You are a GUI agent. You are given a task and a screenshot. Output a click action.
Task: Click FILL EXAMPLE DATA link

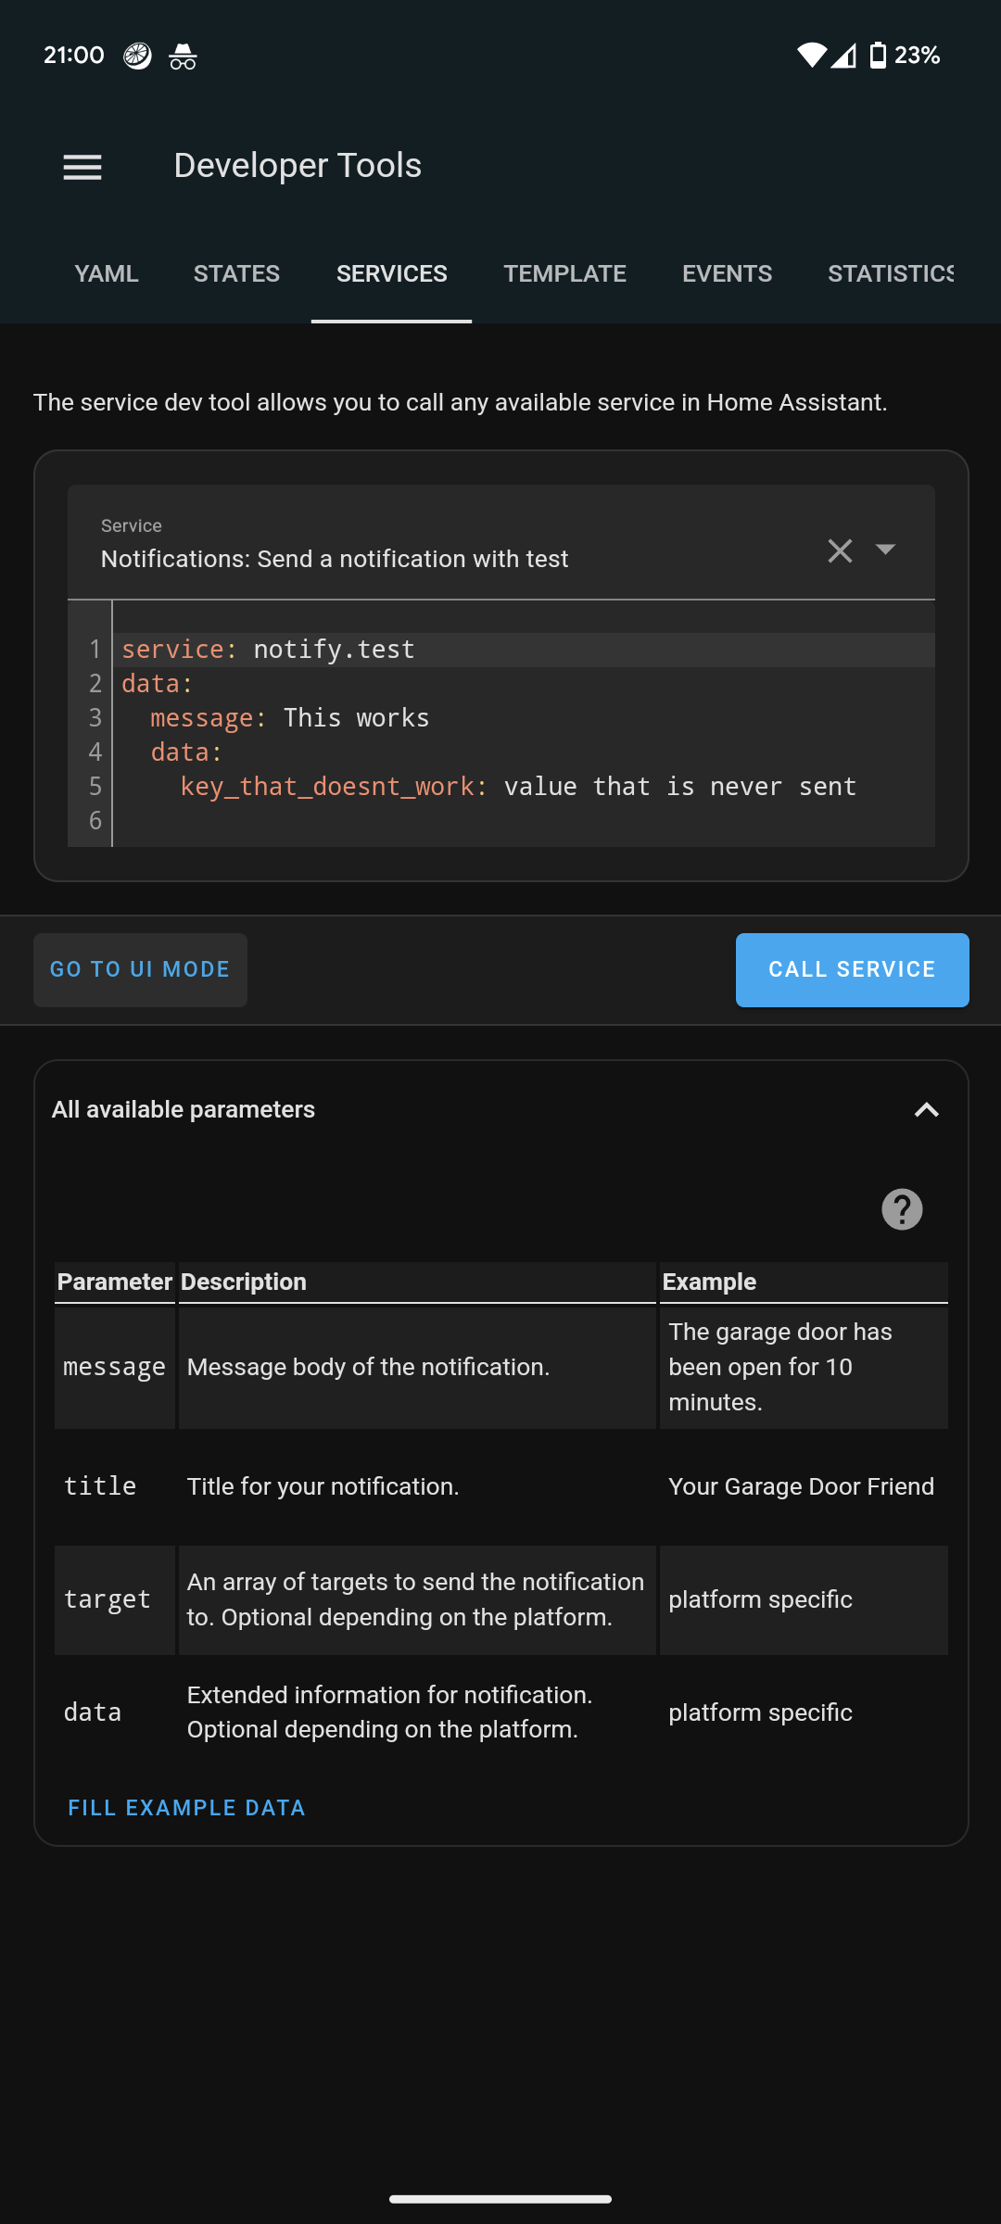(x=186, y=1808)
